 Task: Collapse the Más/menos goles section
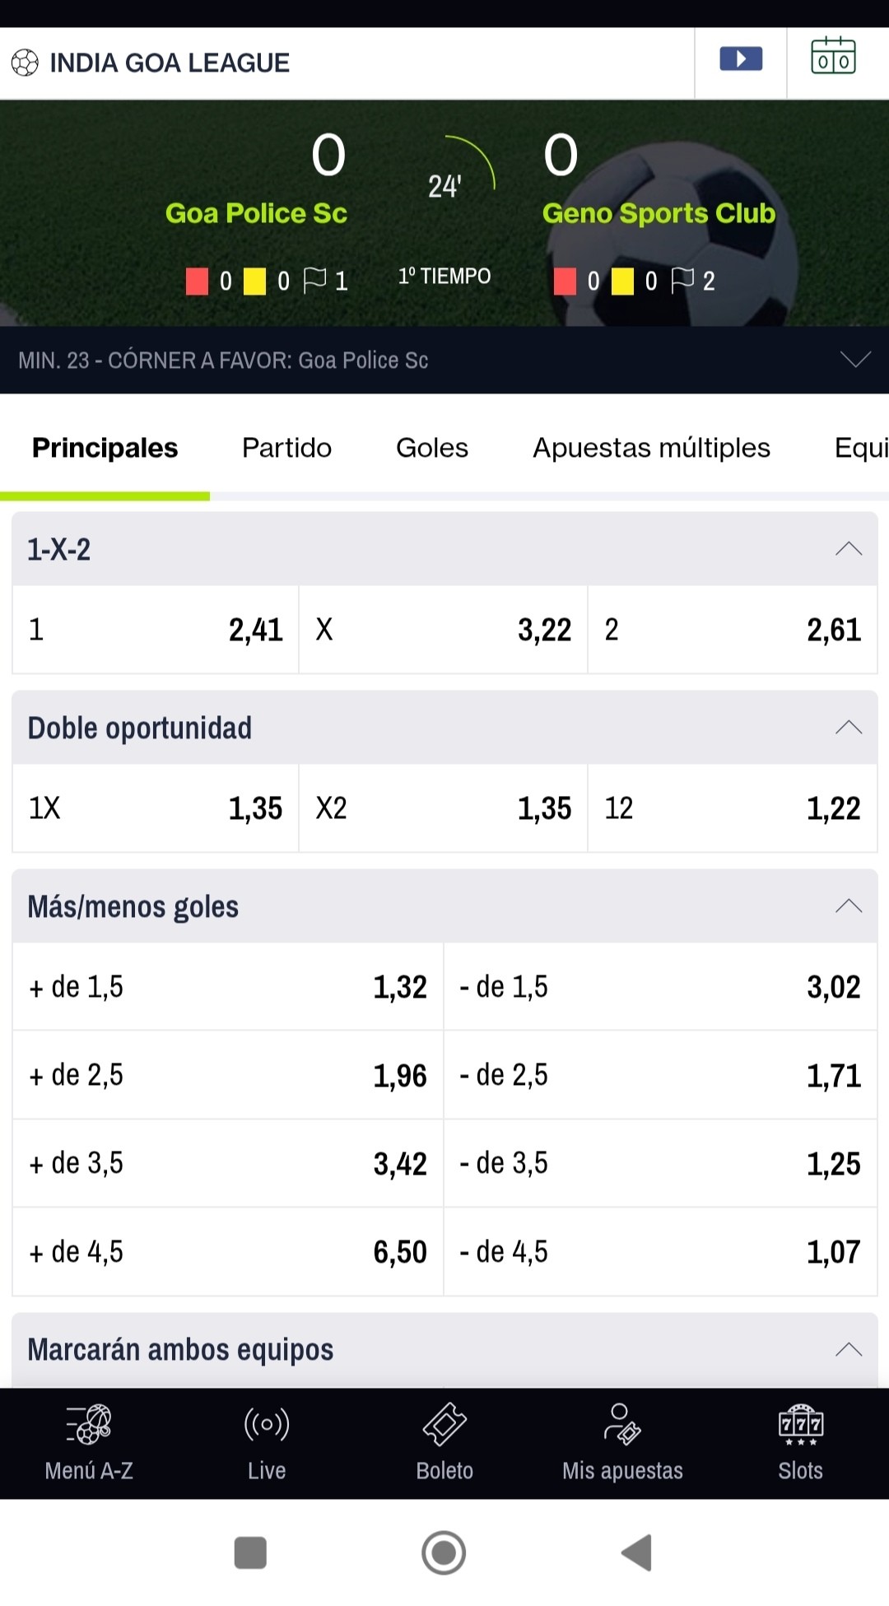coord(849,906)
